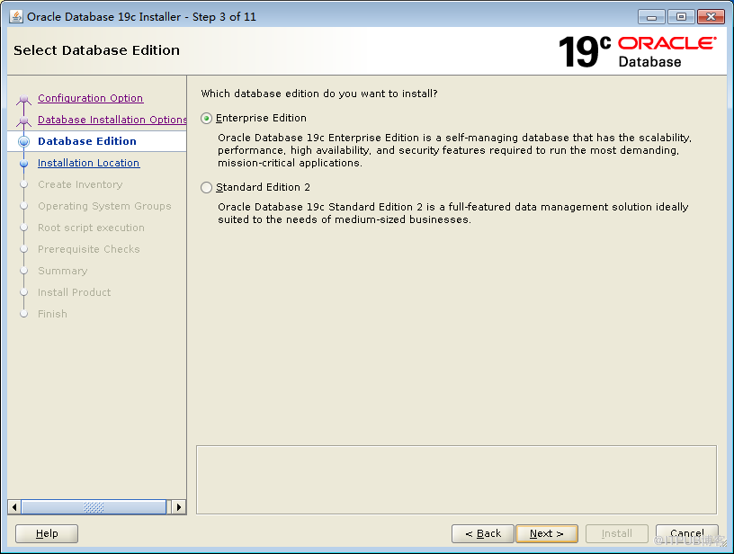Click the Create Inventory step text
The width and height of the screenshot is (734, 554).
(x=80, y=184)
